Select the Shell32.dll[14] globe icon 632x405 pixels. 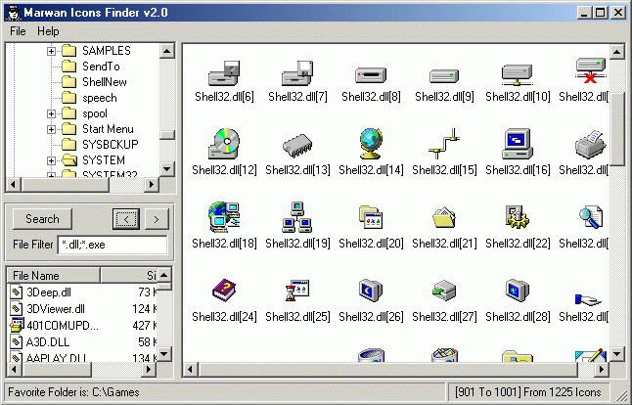pyautogui.click(x=371, y=144)
